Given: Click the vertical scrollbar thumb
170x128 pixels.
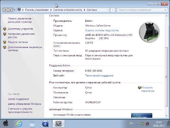Looking at the screenshot, I should click(x=166, y=77).
